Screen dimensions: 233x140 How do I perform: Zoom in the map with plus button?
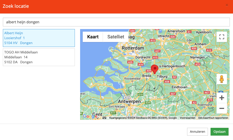point(222,98)
